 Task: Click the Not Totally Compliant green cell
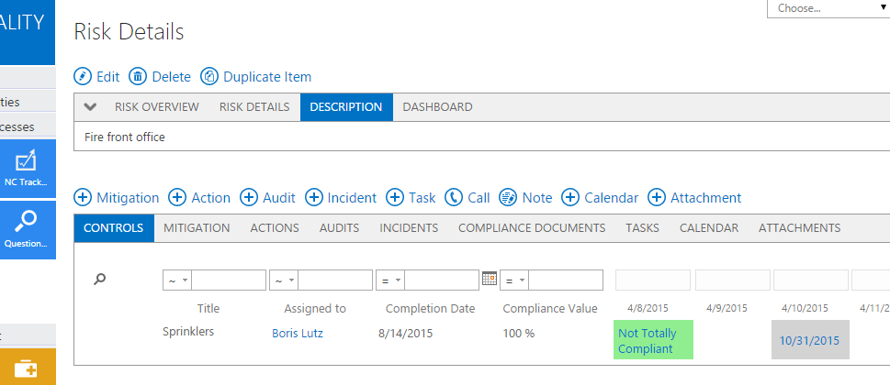pyautogui.click(x=653, y=340)
